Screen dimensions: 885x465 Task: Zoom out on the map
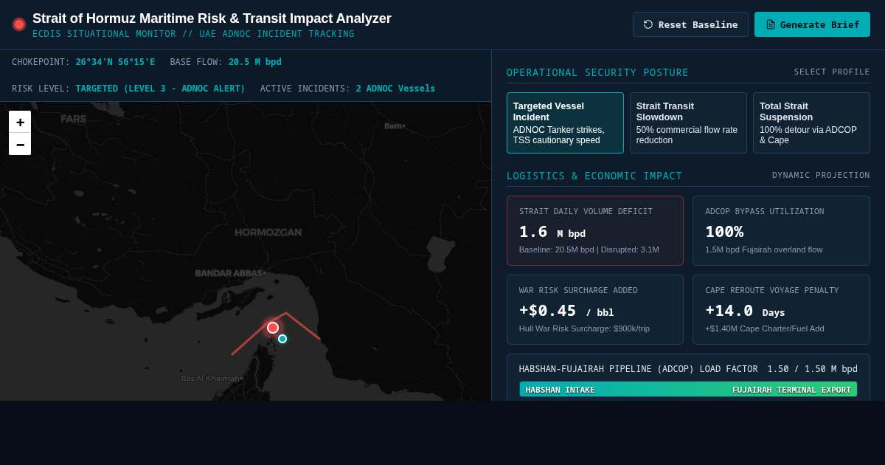click(x=20, y=144)
